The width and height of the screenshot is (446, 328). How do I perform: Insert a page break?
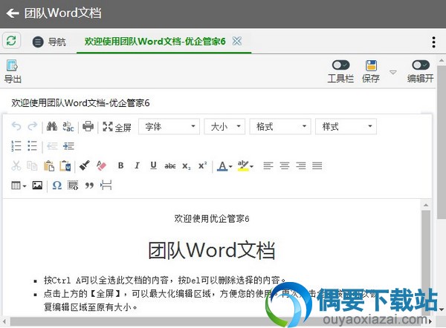(x=106, y=186)
